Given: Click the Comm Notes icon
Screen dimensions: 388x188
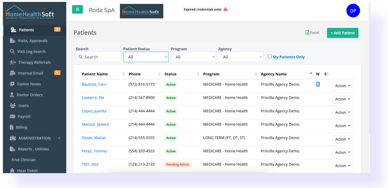Looking at the screenshot, I should point(12,84).
